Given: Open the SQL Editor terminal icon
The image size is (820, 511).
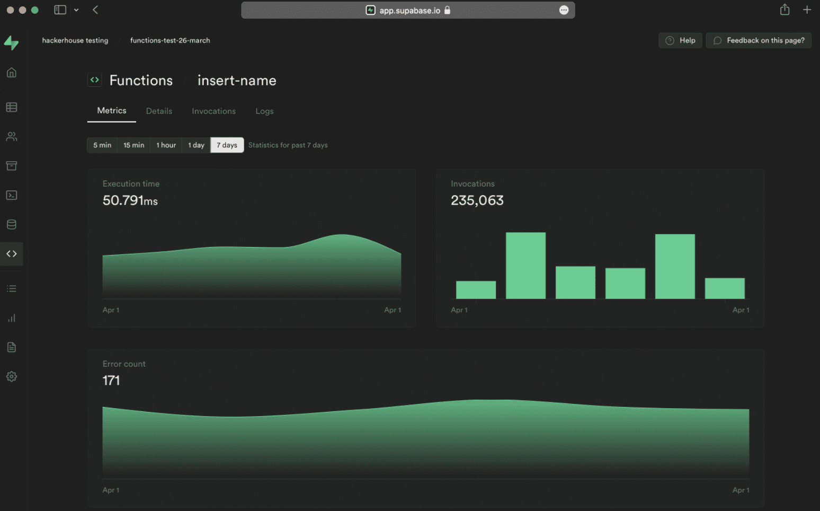Looking at the screenshot, I should (x=12, y=195).
